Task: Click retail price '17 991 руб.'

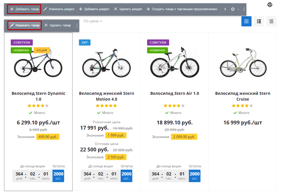Action: tap(94, 128)
